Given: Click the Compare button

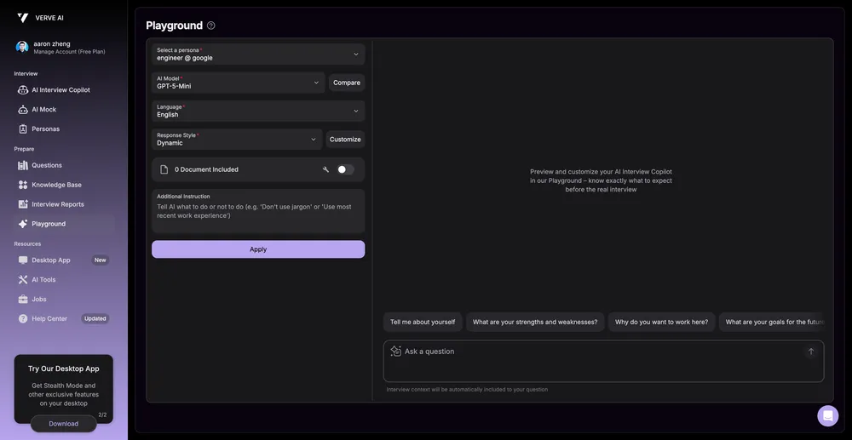Looking at the screenshot, I should coord(347,83).
